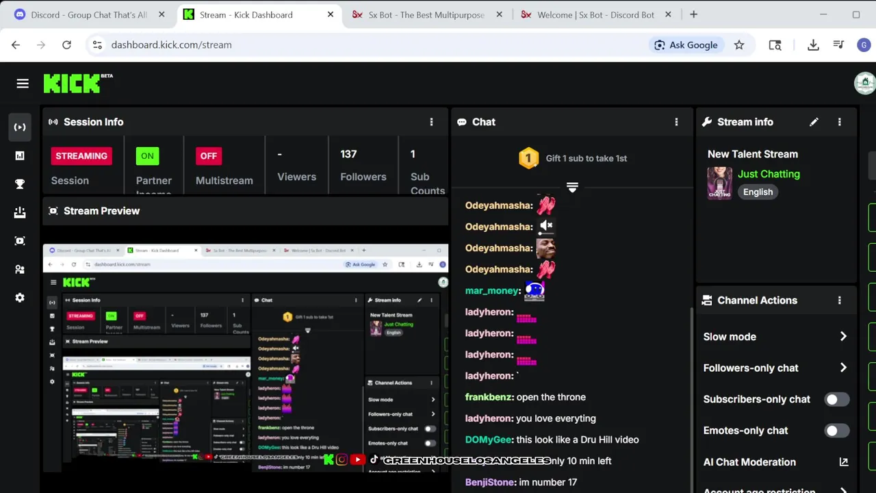
Task: Click the Just Chatting category link
Action: click(x=769, y=174)
